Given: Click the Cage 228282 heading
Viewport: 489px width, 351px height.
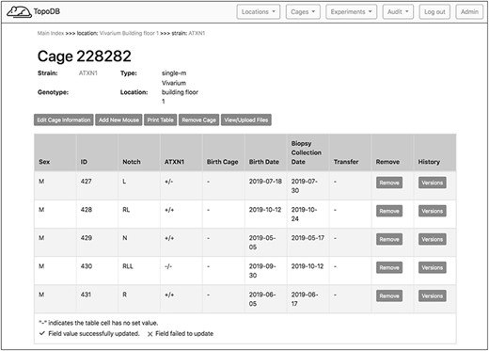Looking at the screenshot, I should click(85, 56).
